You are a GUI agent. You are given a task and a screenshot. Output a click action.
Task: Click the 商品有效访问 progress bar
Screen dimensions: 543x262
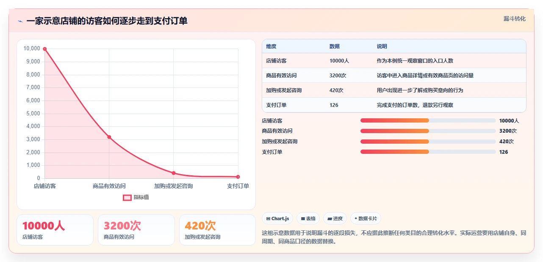pyautogui.click(x=428, y=131)
